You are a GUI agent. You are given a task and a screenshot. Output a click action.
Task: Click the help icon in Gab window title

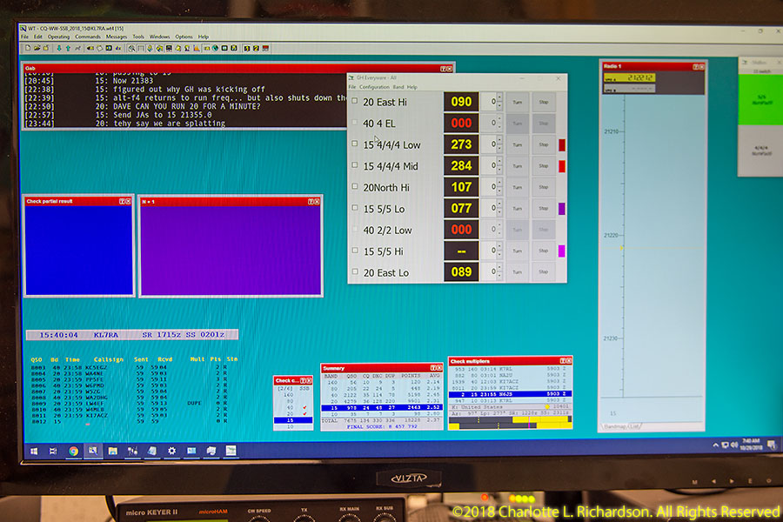443,68
